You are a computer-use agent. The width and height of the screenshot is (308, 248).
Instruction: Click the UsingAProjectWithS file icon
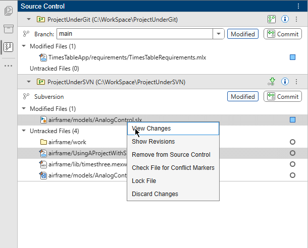point(43,153)
